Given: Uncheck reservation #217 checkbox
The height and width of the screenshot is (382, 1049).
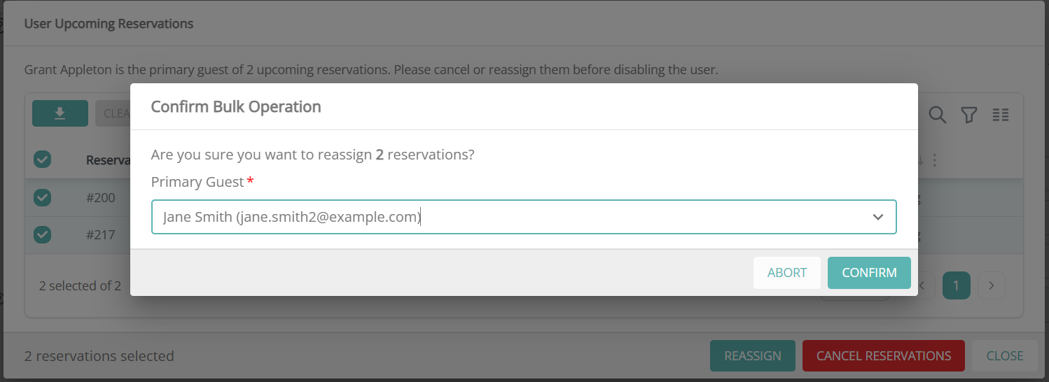Looking at the screenshot, I should coord(43,234).
